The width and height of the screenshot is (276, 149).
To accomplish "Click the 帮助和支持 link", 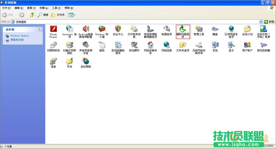I will tap(17, 40).
